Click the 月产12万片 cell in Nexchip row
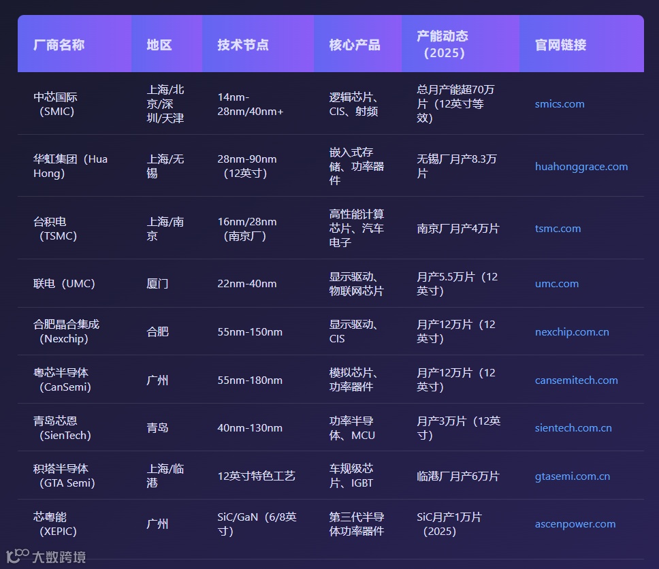The image size is (659, 569). (x=461, y=331)
